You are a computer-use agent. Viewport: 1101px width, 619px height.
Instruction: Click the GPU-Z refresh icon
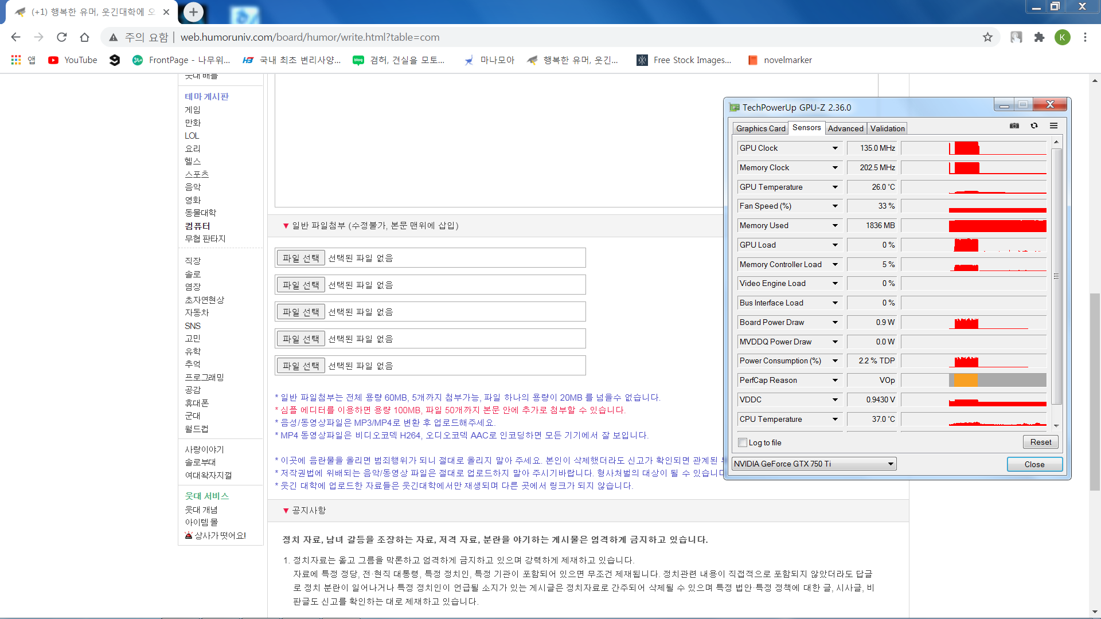point(1034,126)
